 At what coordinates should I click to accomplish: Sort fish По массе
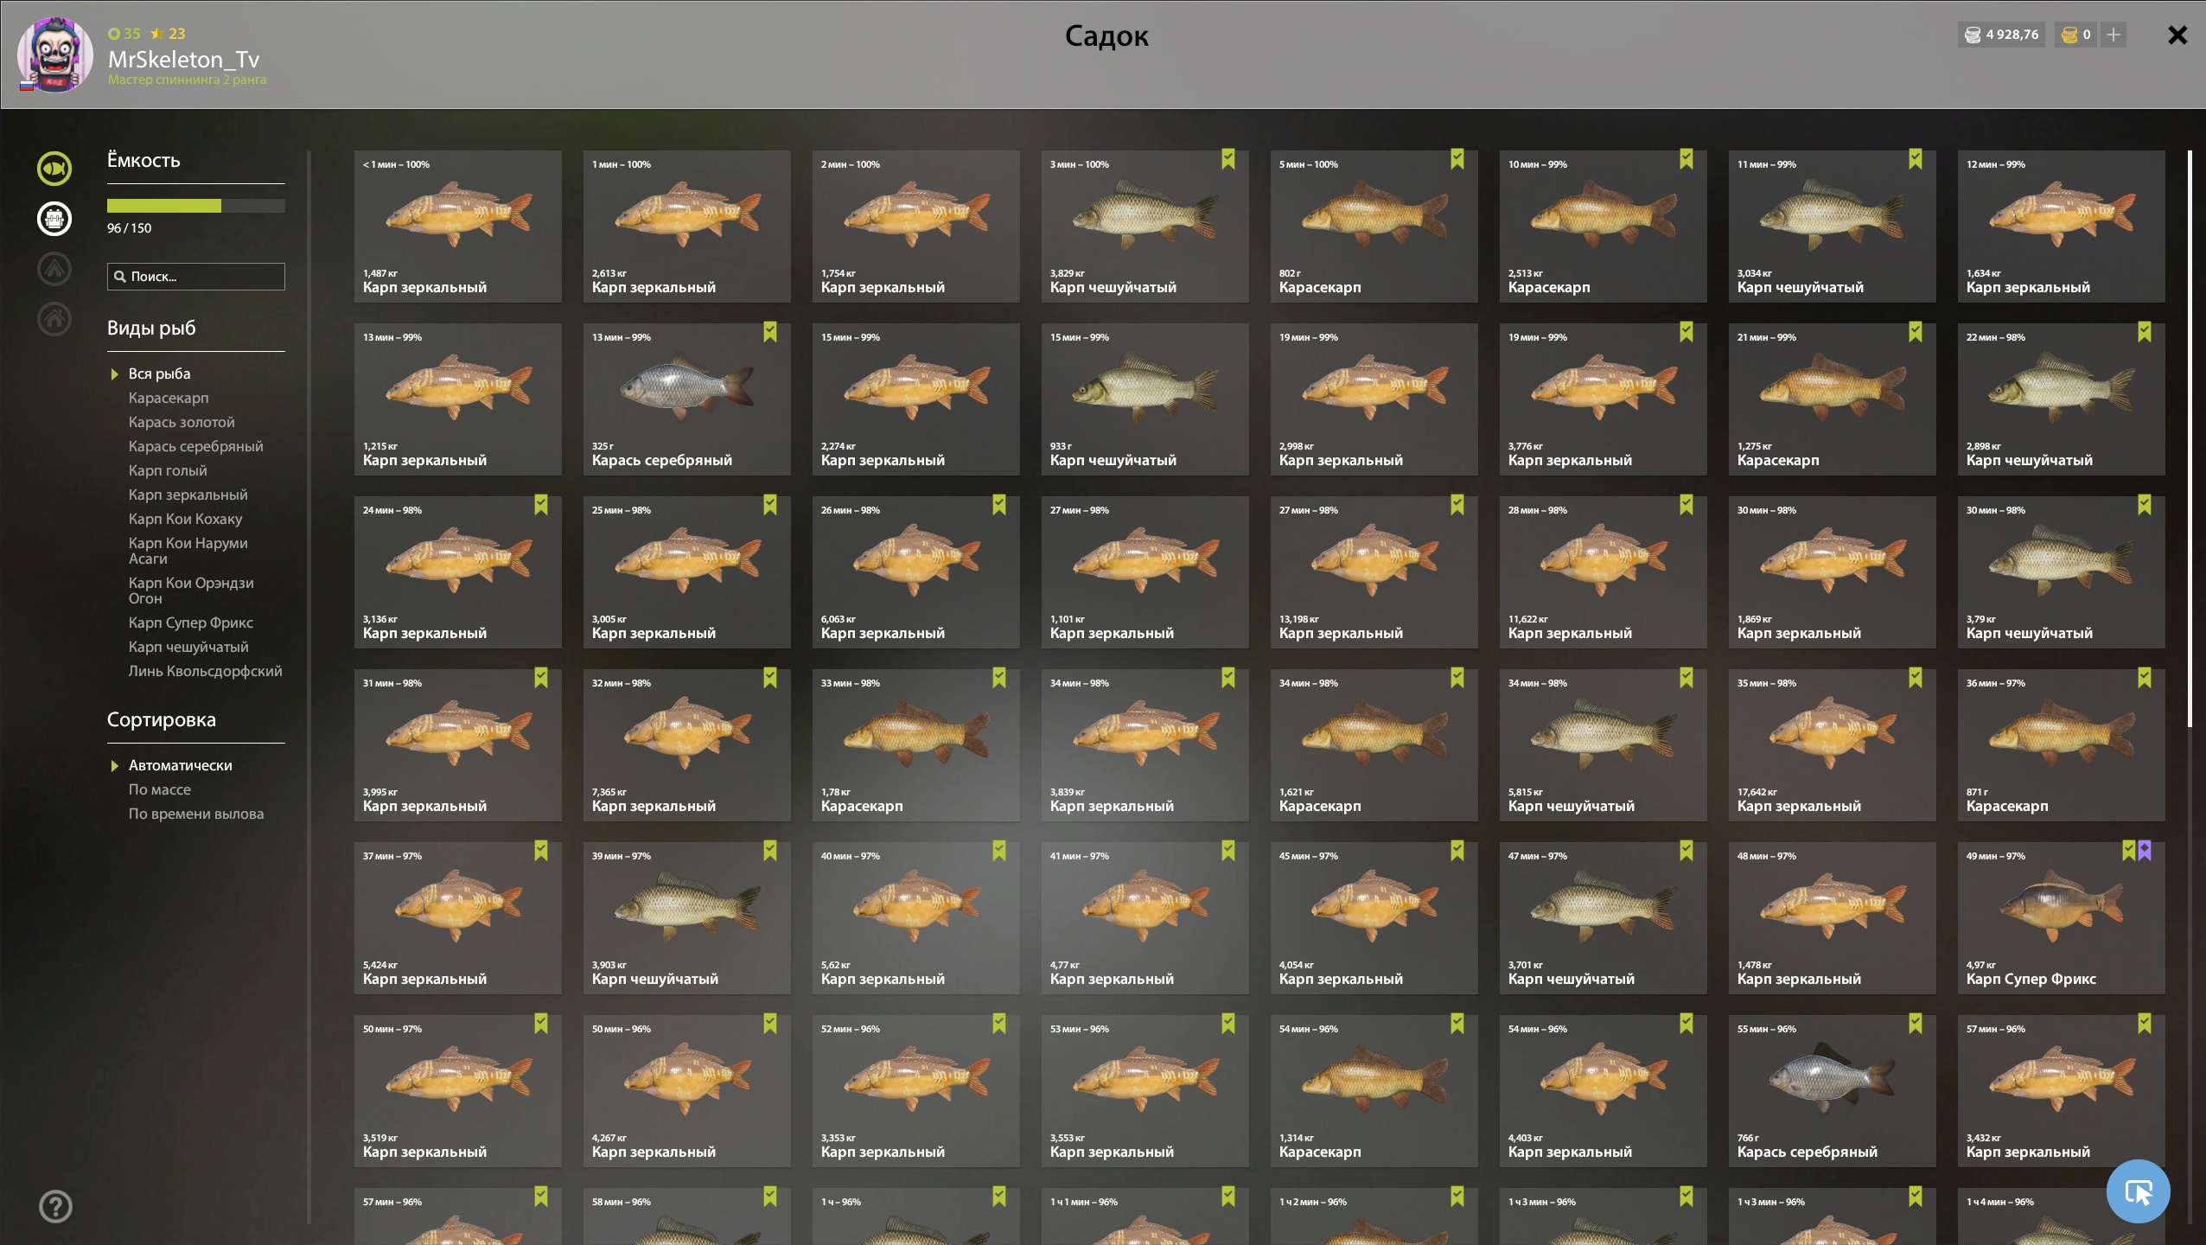pyautogui.click(x=160, y=789)
